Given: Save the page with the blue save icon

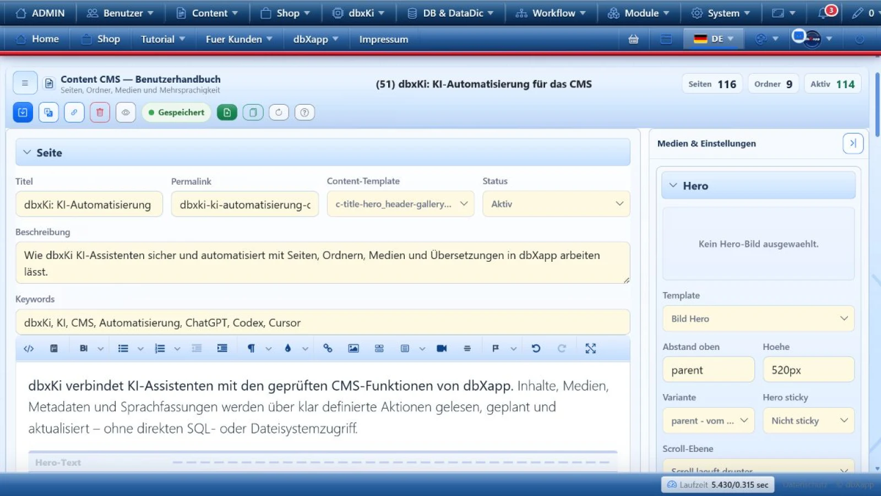Looking at the screenshot, I should (x=23, y=112).
